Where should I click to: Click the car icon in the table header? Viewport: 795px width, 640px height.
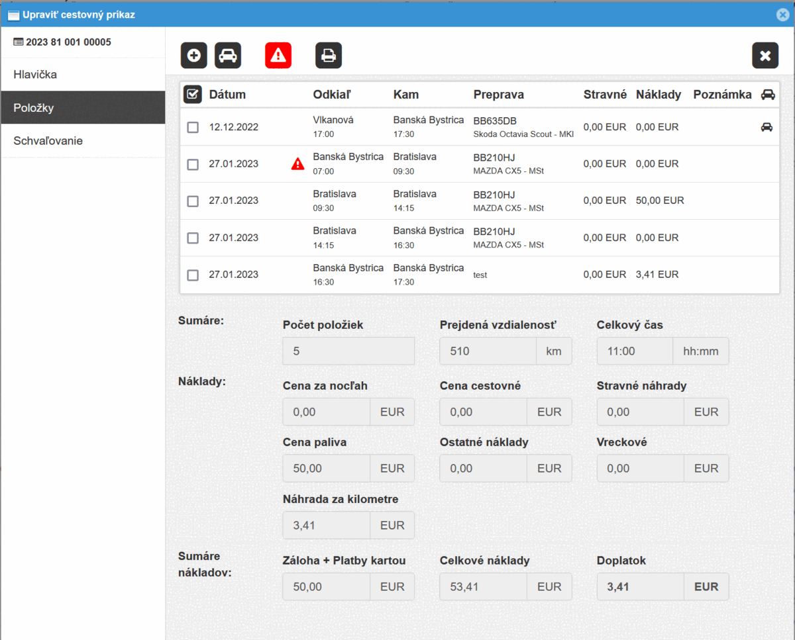point(768,95)
